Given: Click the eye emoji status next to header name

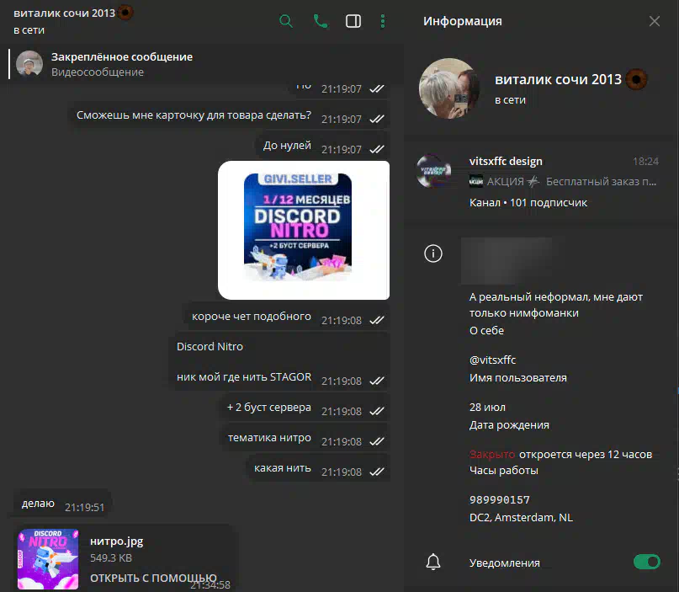Looking at the screenshot, I should click(125, 13).
